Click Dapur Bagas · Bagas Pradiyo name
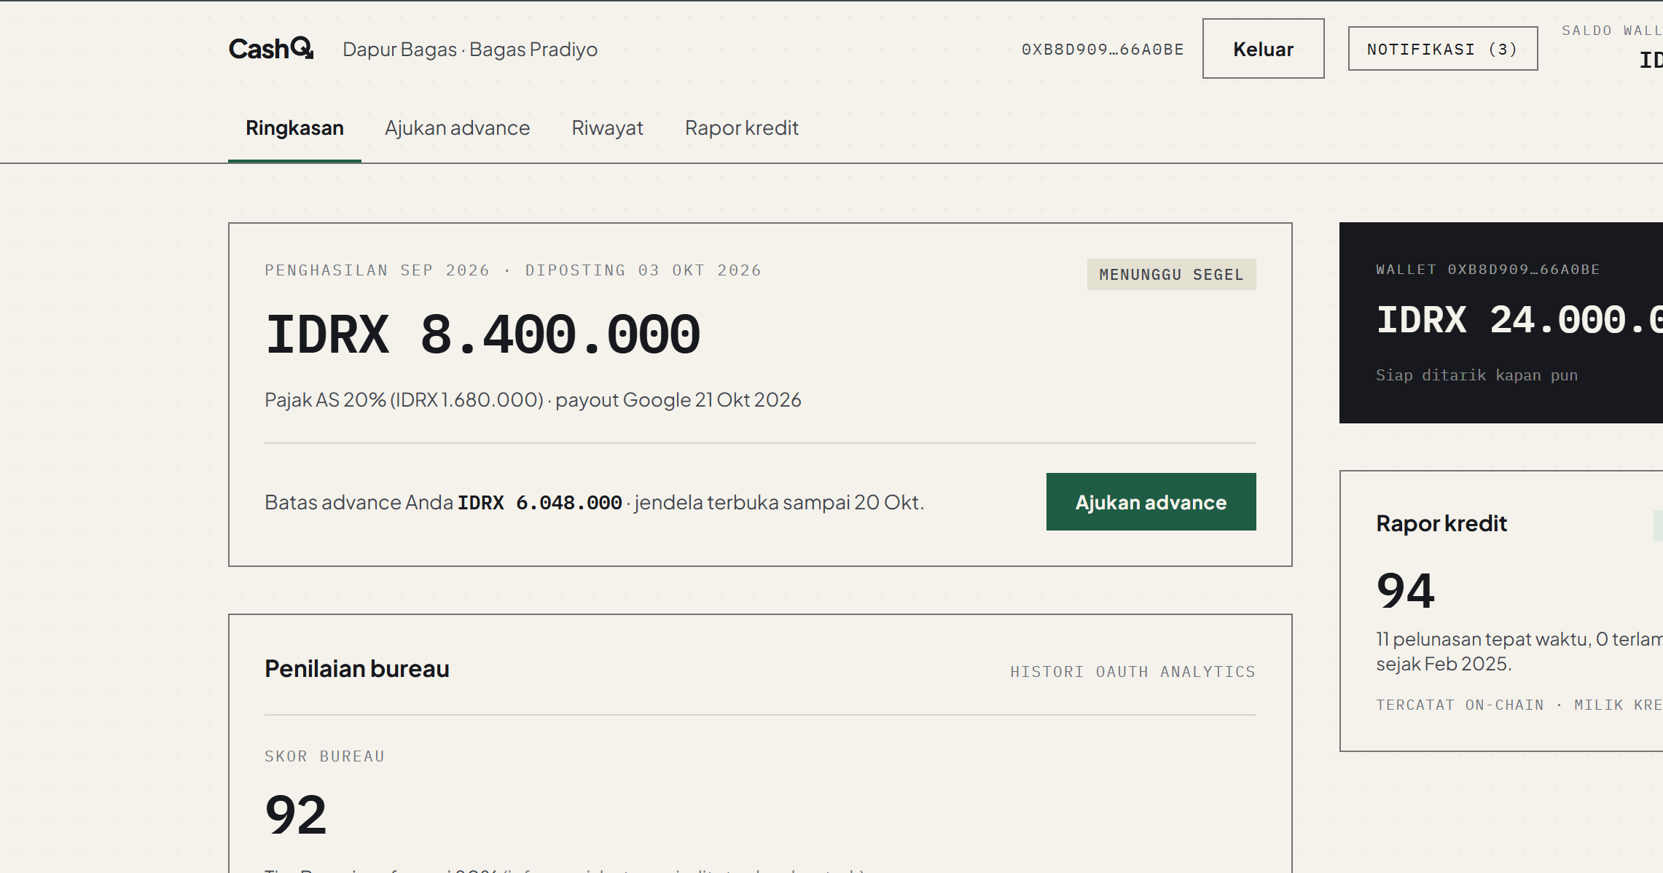The width and height of the screenshot is (1663, 873). point(470,50)
